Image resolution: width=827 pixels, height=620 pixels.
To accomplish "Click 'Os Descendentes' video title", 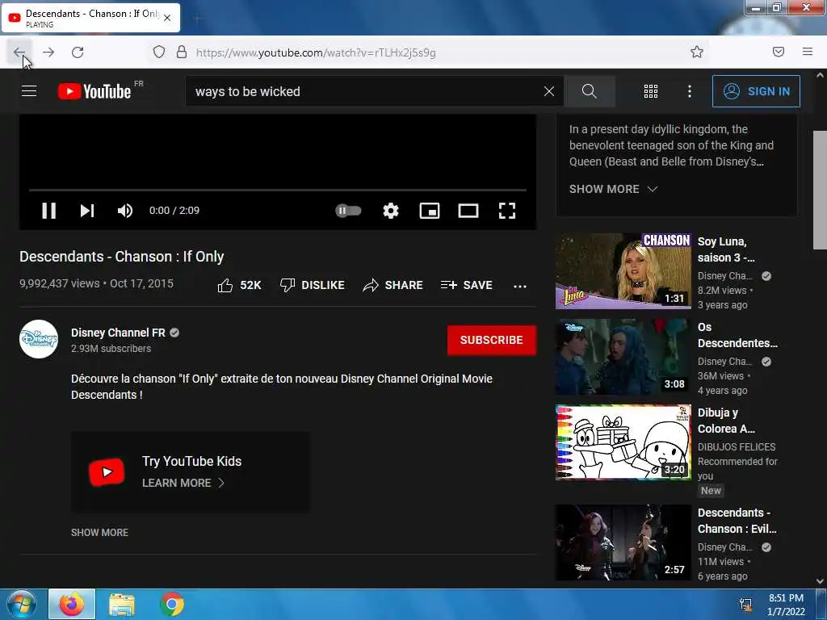I will click(x=737, y=335).
